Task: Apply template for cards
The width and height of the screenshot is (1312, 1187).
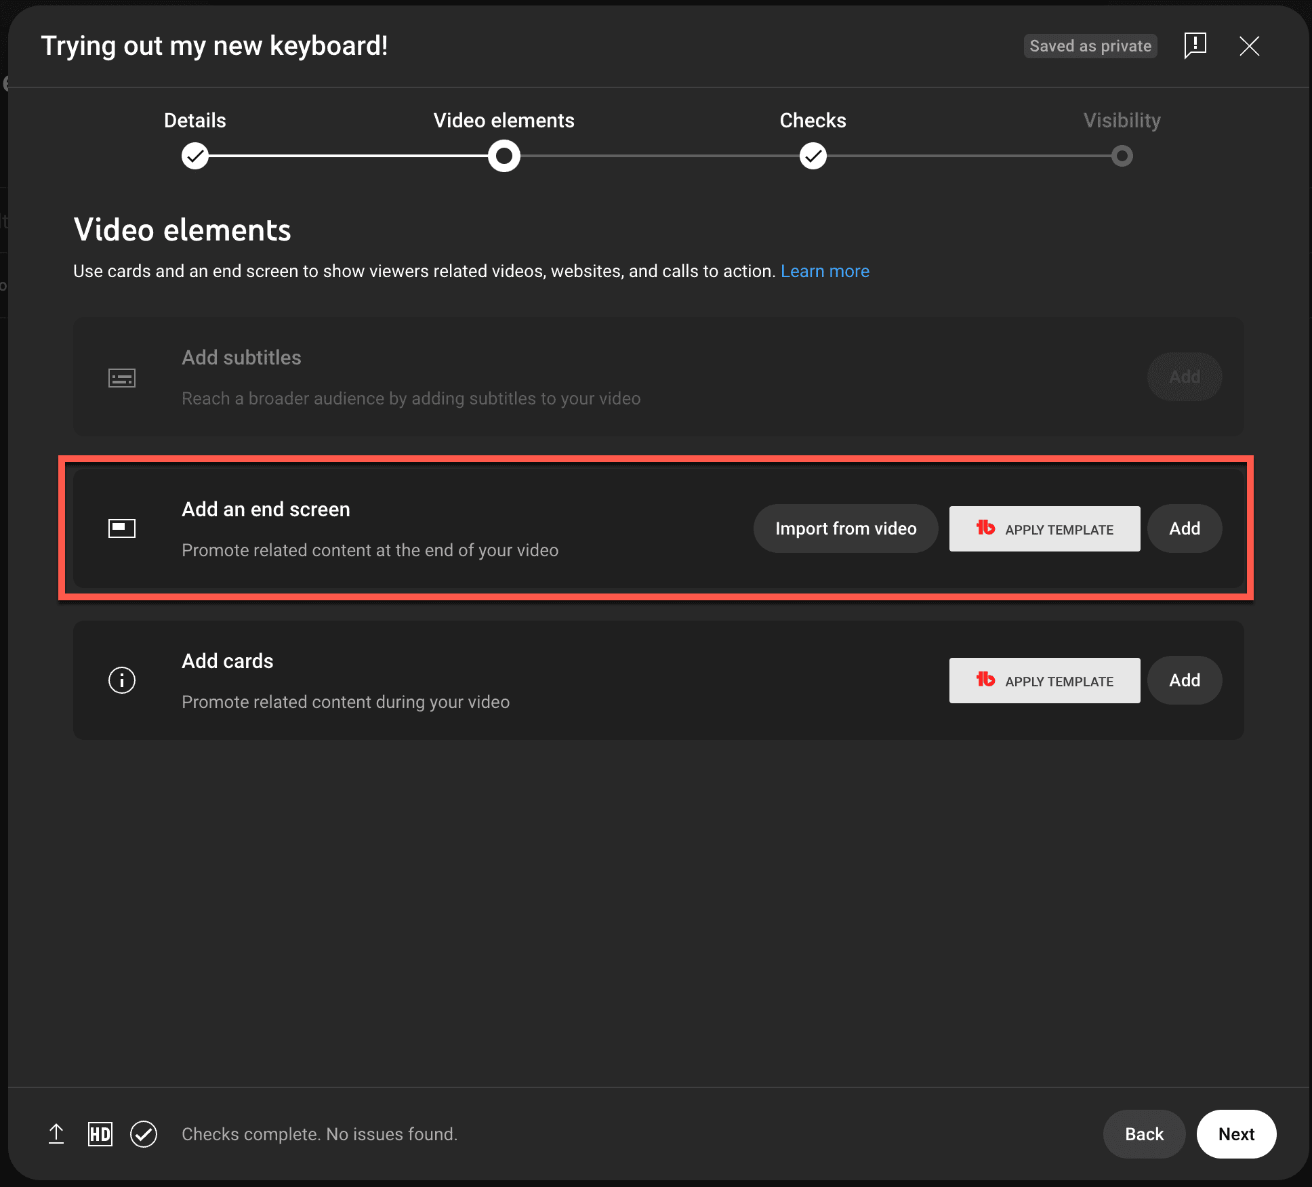Action: click(1044, 681)
